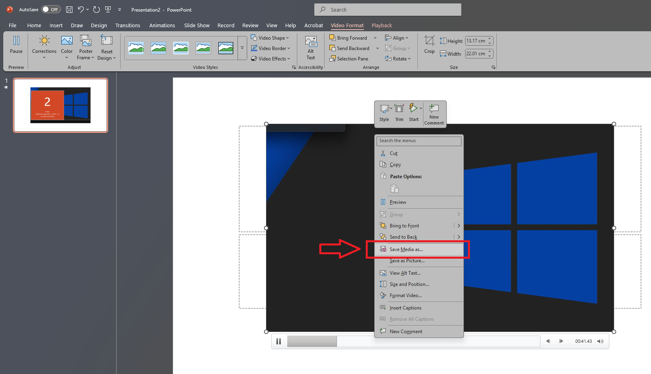The width and height of the screenshot is (651, 374).
Task: Open the Video Styles gallery dropdown
Action: point(242,48)
